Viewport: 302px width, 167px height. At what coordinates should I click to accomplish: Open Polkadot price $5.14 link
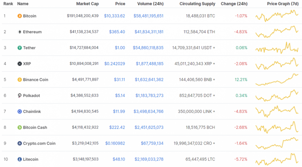[x=120, y=96]
